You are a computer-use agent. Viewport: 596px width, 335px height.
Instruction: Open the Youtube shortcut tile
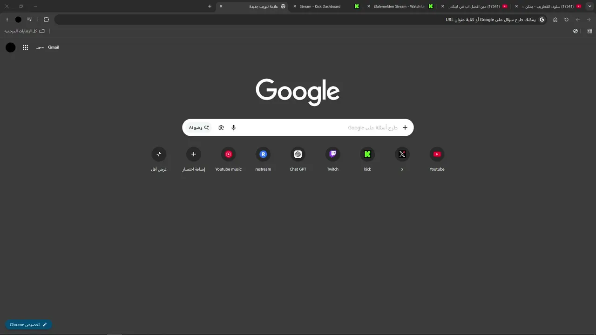[437, 160]
